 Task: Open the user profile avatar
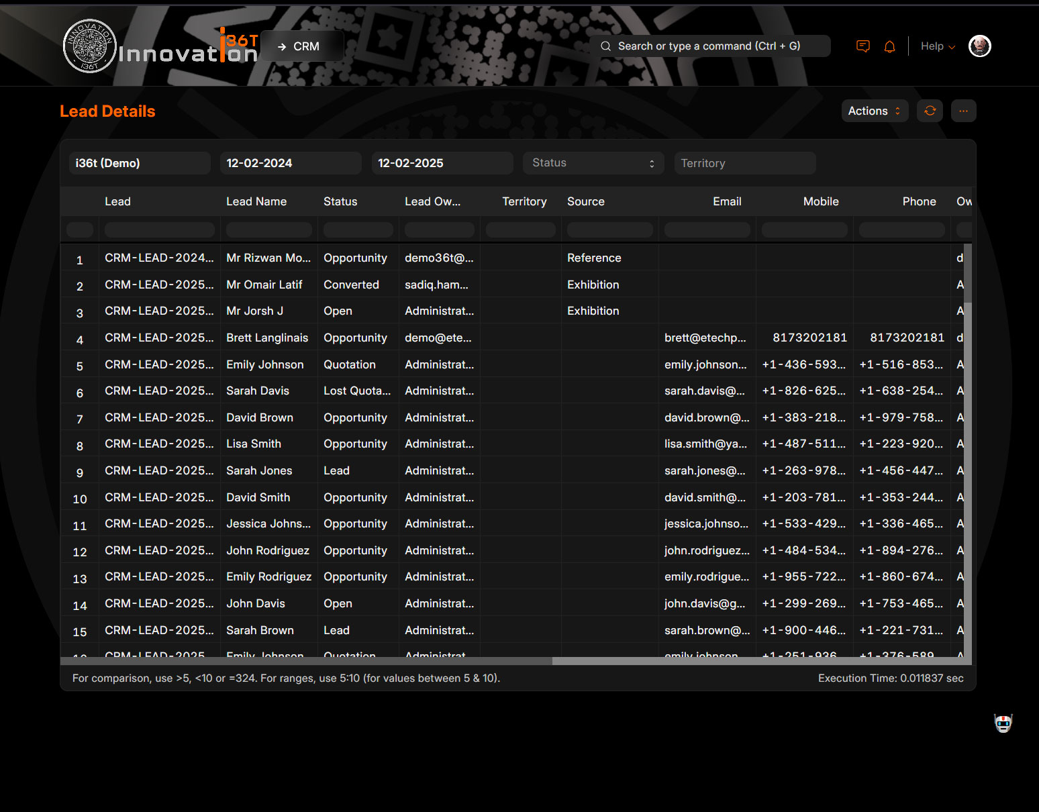(979, 46)
